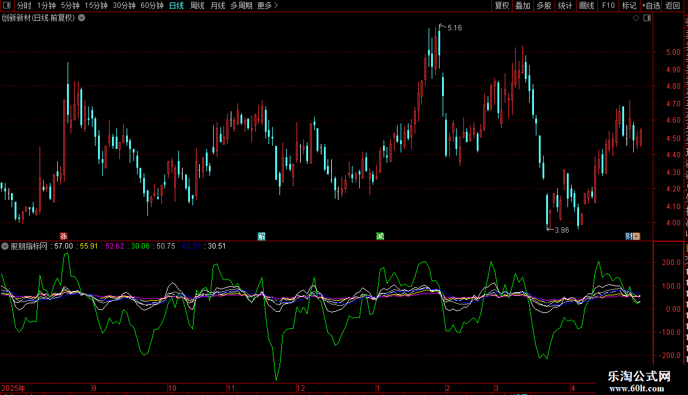Click the orange 回 event marker
This screenshot has width=688, height=395.
[x=636, y=236]
